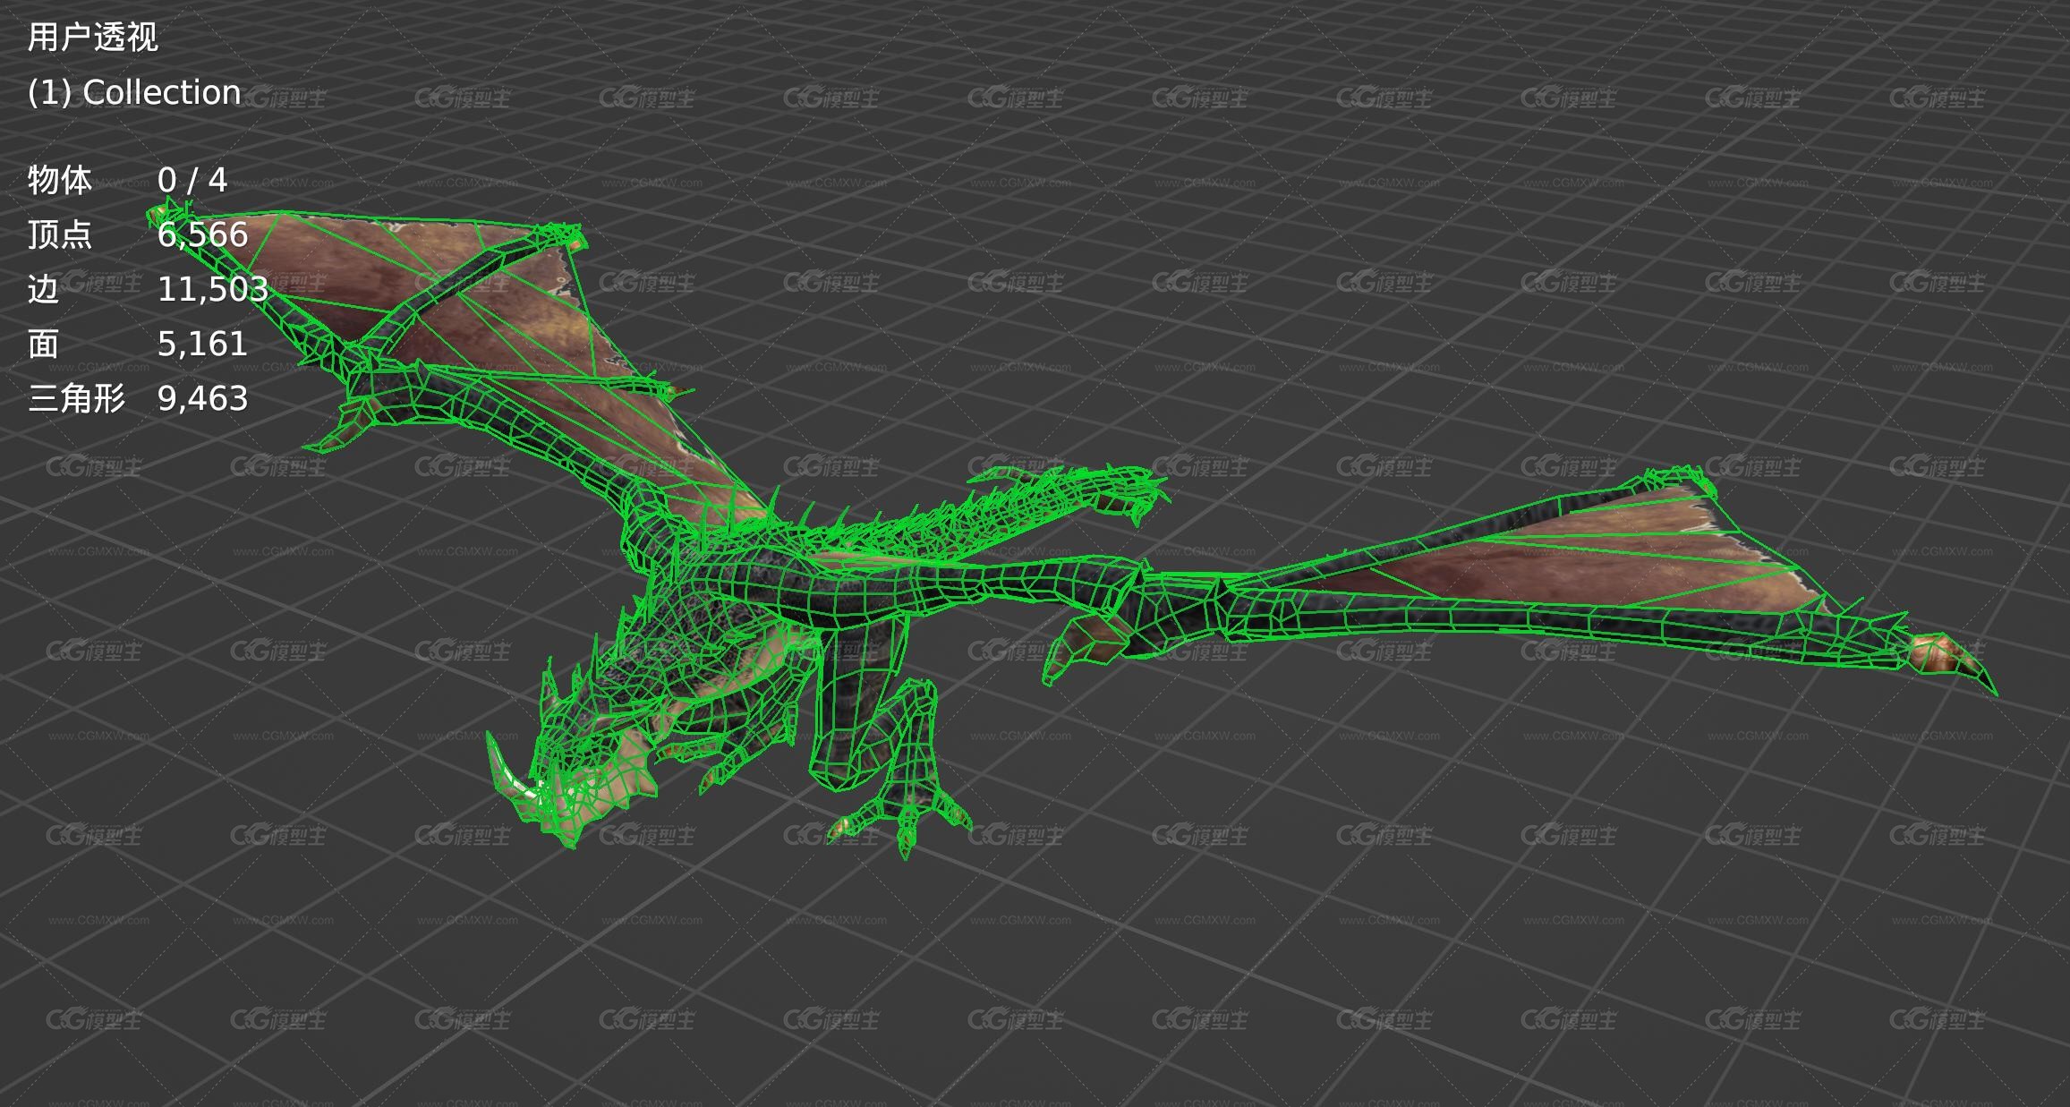2070x1107 pixels.
Task: Click the triangle count '9,463'
Action: click(202, 398)
